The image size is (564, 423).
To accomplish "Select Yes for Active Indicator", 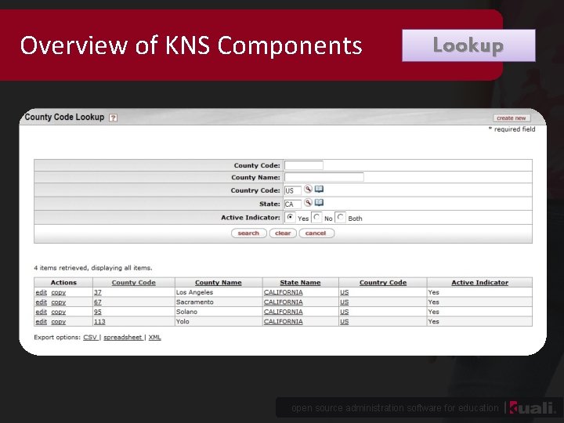I will (x=290, y=217).
